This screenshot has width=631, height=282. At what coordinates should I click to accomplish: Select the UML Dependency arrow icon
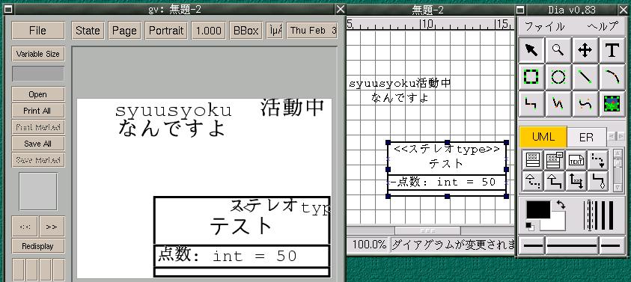point(597,160)
